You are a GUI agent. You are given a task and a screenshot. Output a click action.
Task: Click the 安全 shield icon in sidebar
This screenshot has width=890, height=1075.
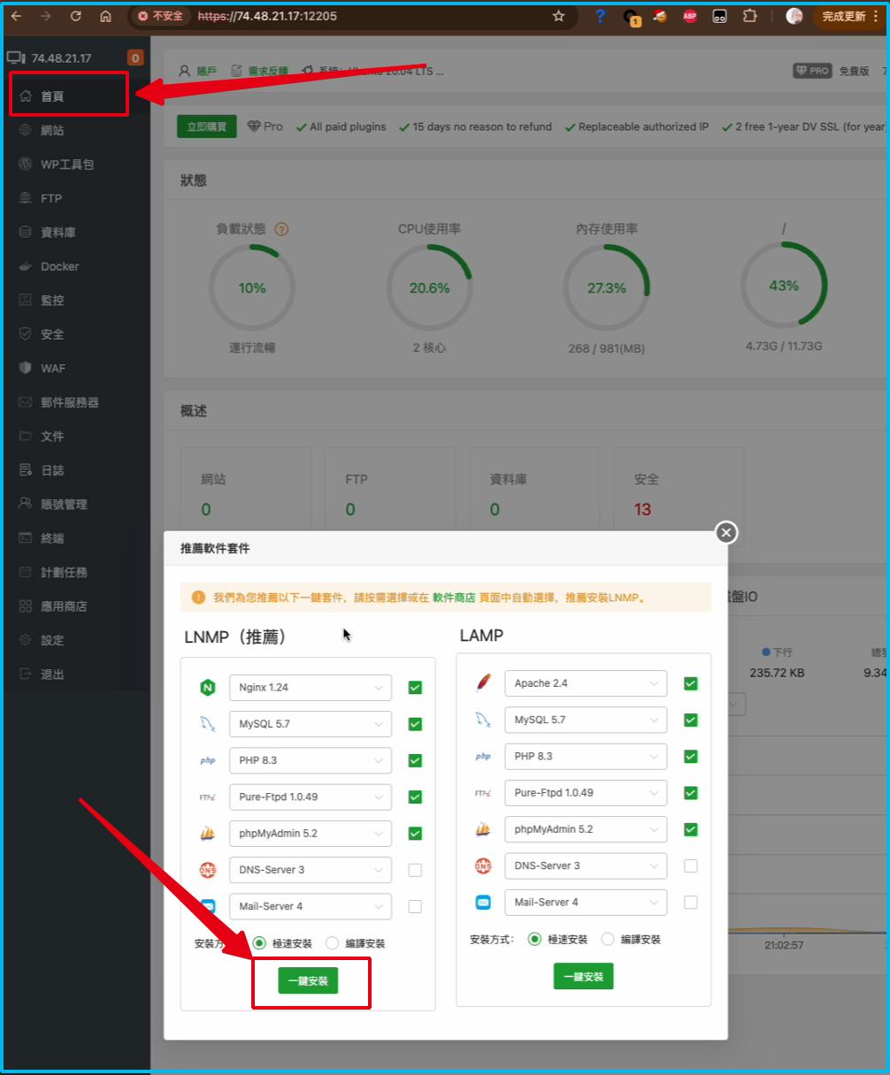tap(25, 334)
